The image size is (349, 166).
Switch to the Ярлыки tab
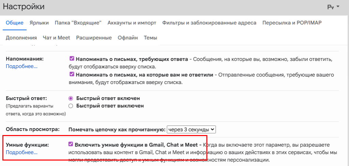coord(39,23)
